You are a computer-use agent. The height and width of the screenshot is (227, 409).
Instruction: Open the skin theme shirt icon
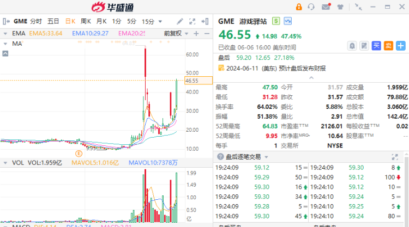(340, 7)
